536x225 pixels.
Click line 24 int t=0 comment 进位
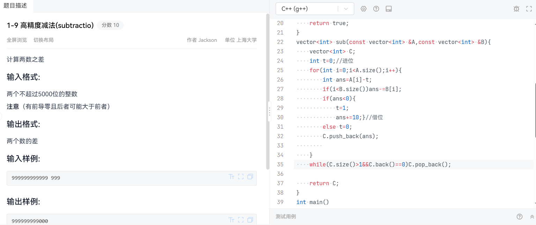click(x=331, y=61)
